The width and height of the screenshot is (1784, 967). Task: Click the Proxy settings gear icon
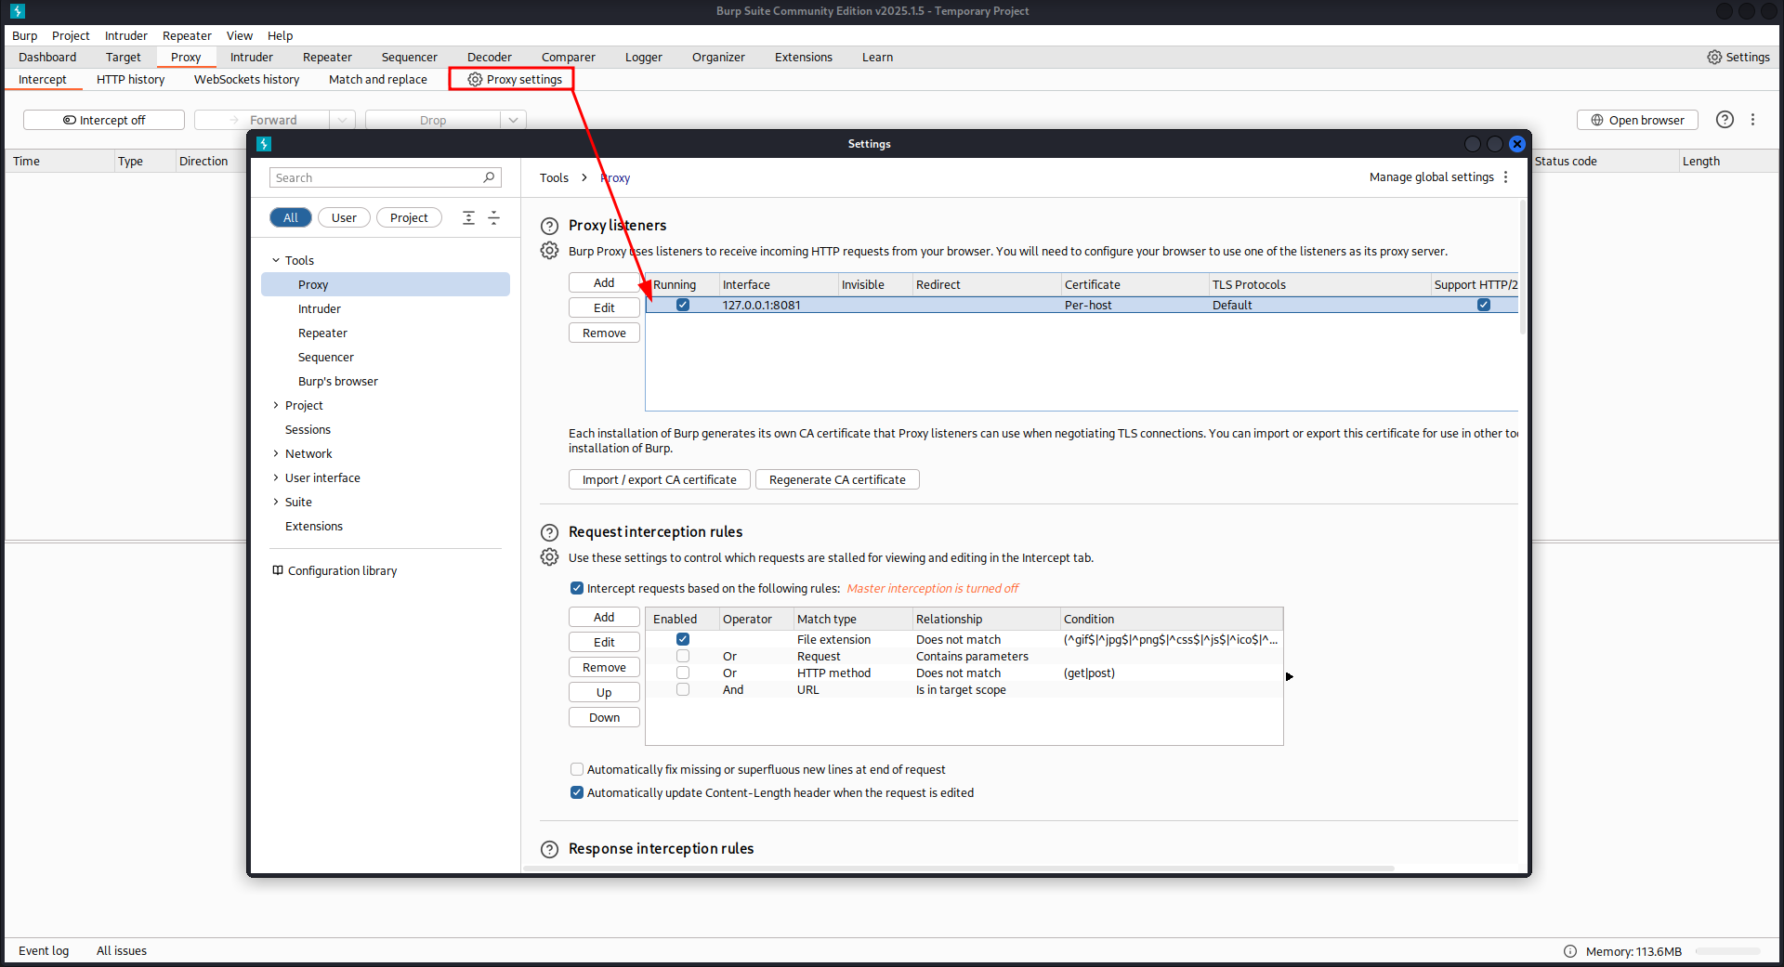coord(475,79)
